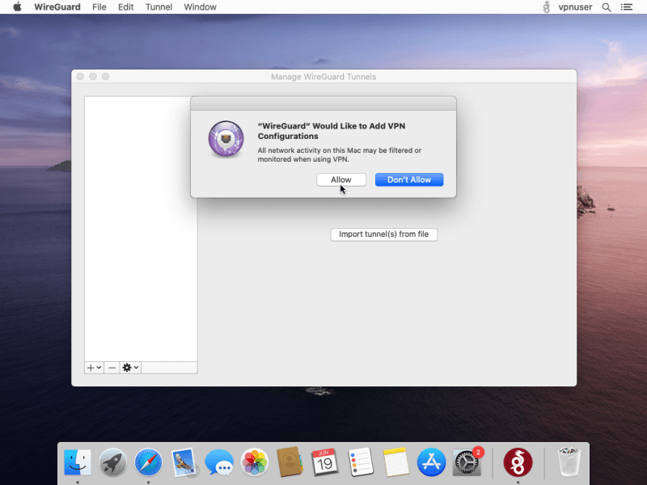Viewport: 647px width, 485px height.
Task: Open the gear actions dropdown
Action: [x=130, y=368]
